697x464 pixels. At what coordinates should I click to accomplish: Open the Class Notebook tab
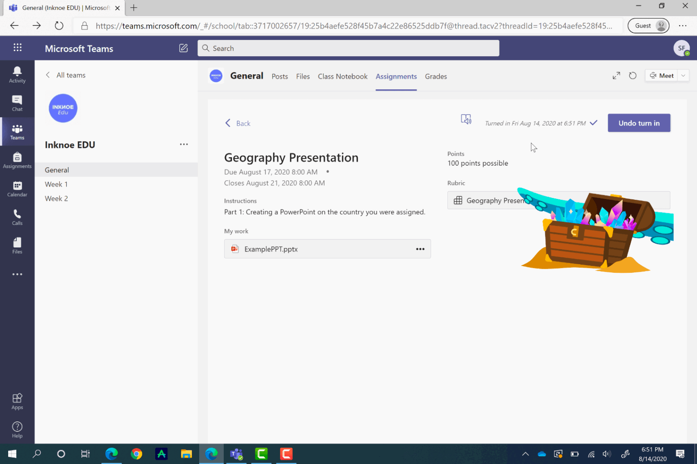pos(343,76)
